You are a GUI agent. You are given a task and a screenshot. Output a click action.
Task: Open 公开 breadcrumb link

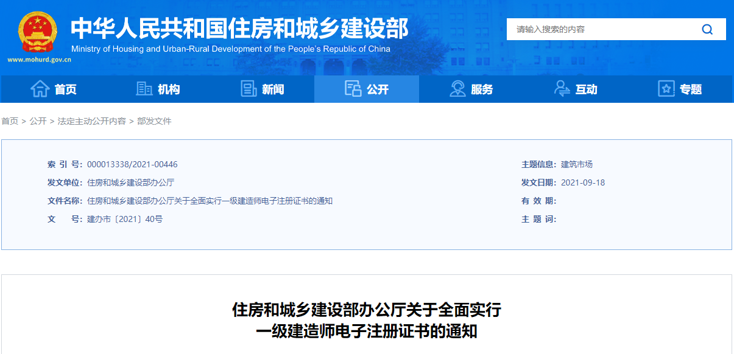coord(38,121)
